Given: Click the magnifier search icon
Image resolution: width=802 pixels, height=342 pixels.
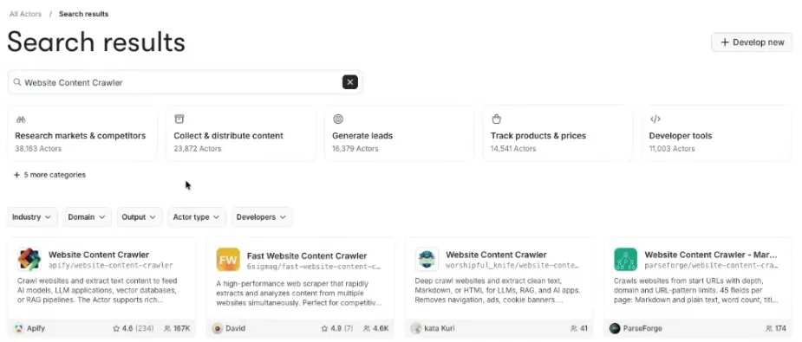Looking at the screenshot, I should (x=16, y=82).
